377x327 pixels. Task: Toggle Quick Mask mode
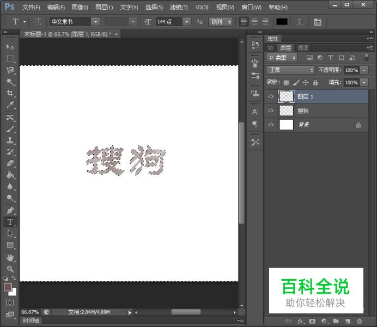point(10,303)
